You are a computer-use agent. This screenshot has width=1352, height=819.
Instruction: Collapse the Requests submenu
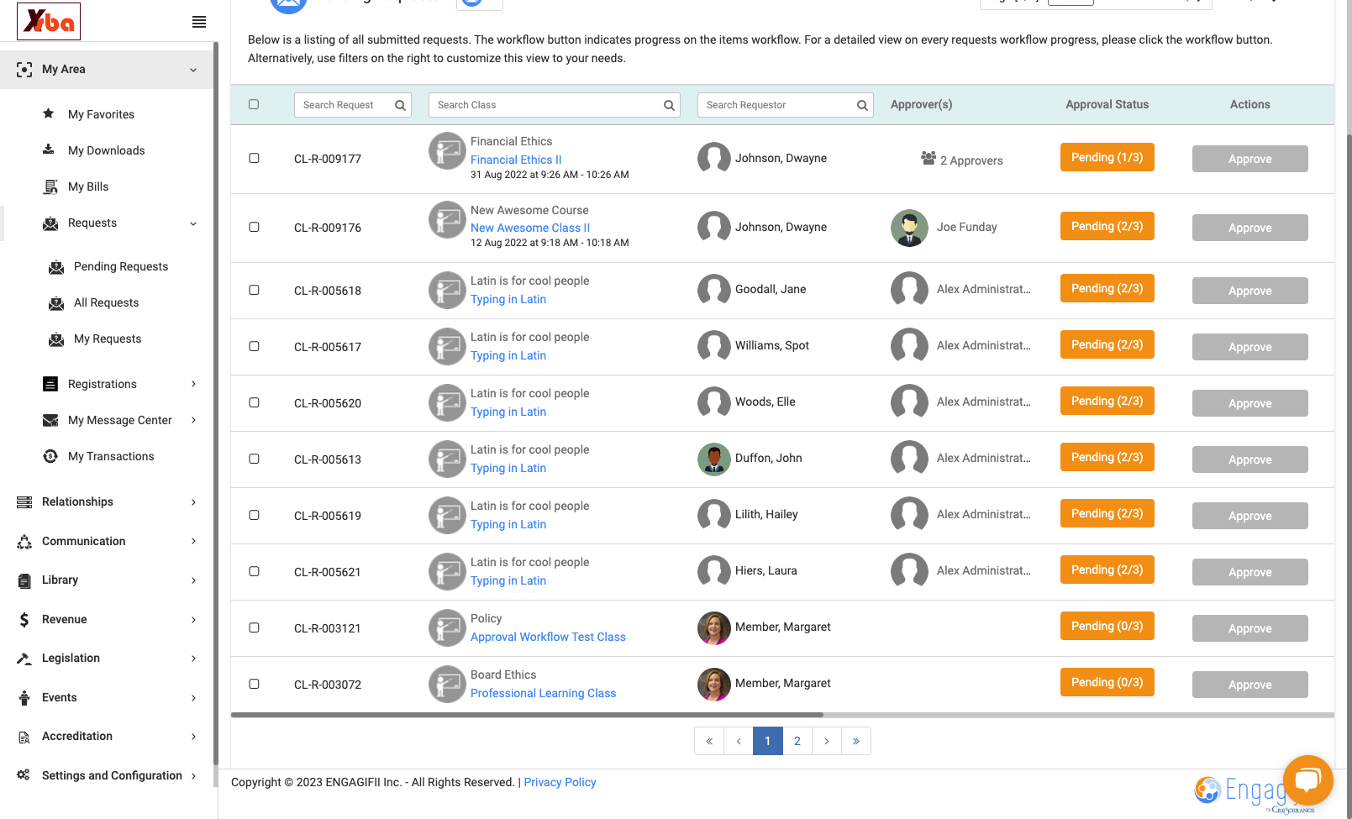(193, 223)
